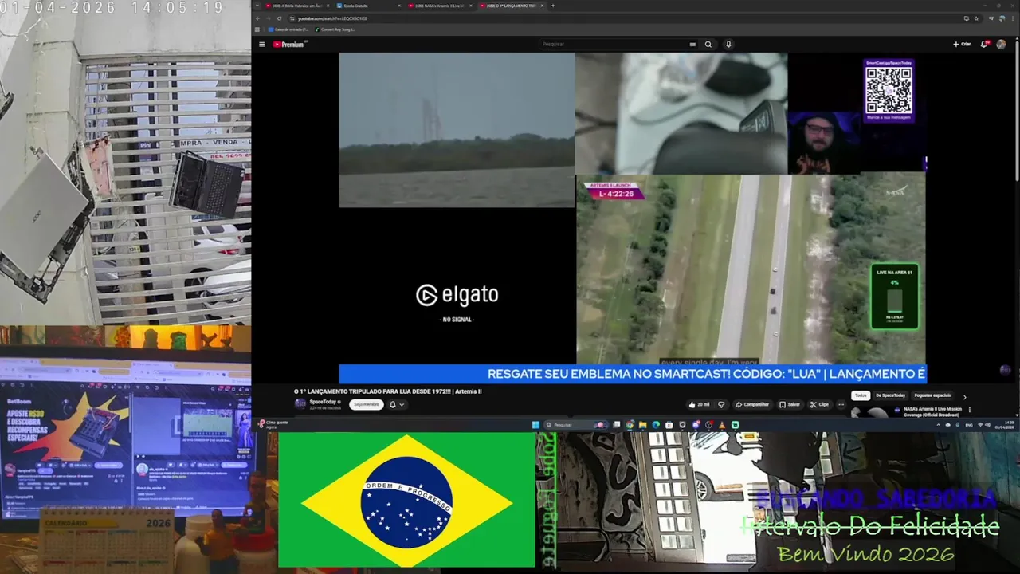This screenshot has width=1020, height=574.
Task: Open the Clima quente weather widget
Action: tap(273, 424)
